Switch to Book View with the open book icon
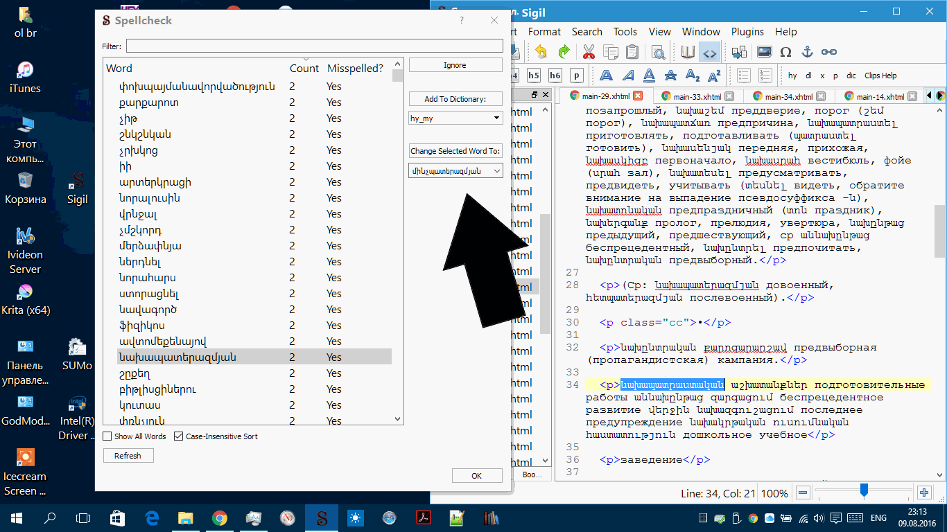Screen dimensions: 947x532 (687, 52)
